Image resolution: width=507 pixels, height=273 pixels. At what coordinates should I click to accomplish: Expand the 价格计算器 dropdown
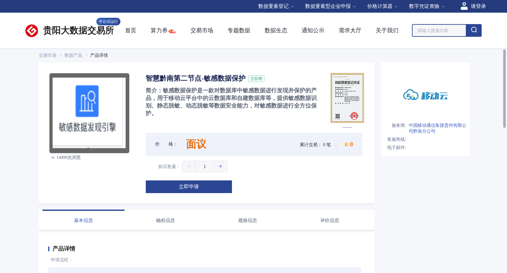point(382,6)
